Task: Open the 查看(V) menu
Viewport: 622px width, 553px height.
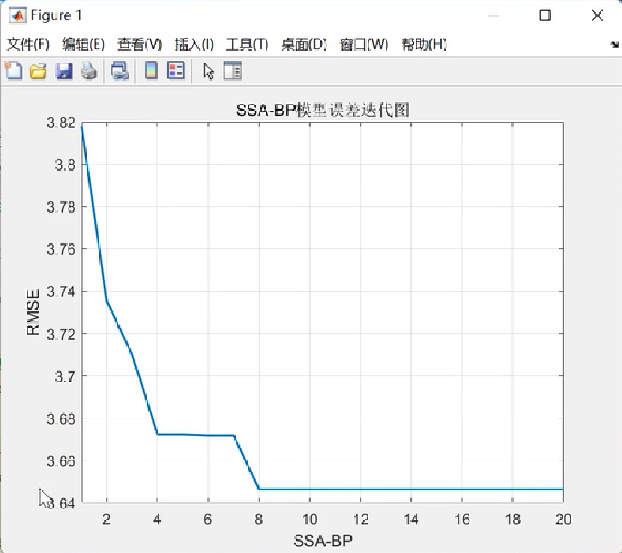Action: [x=140, y=45]
